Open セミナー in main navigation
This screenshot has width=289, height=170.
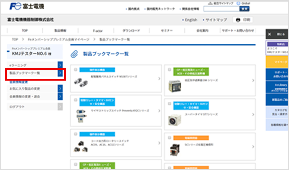(167, 31)
